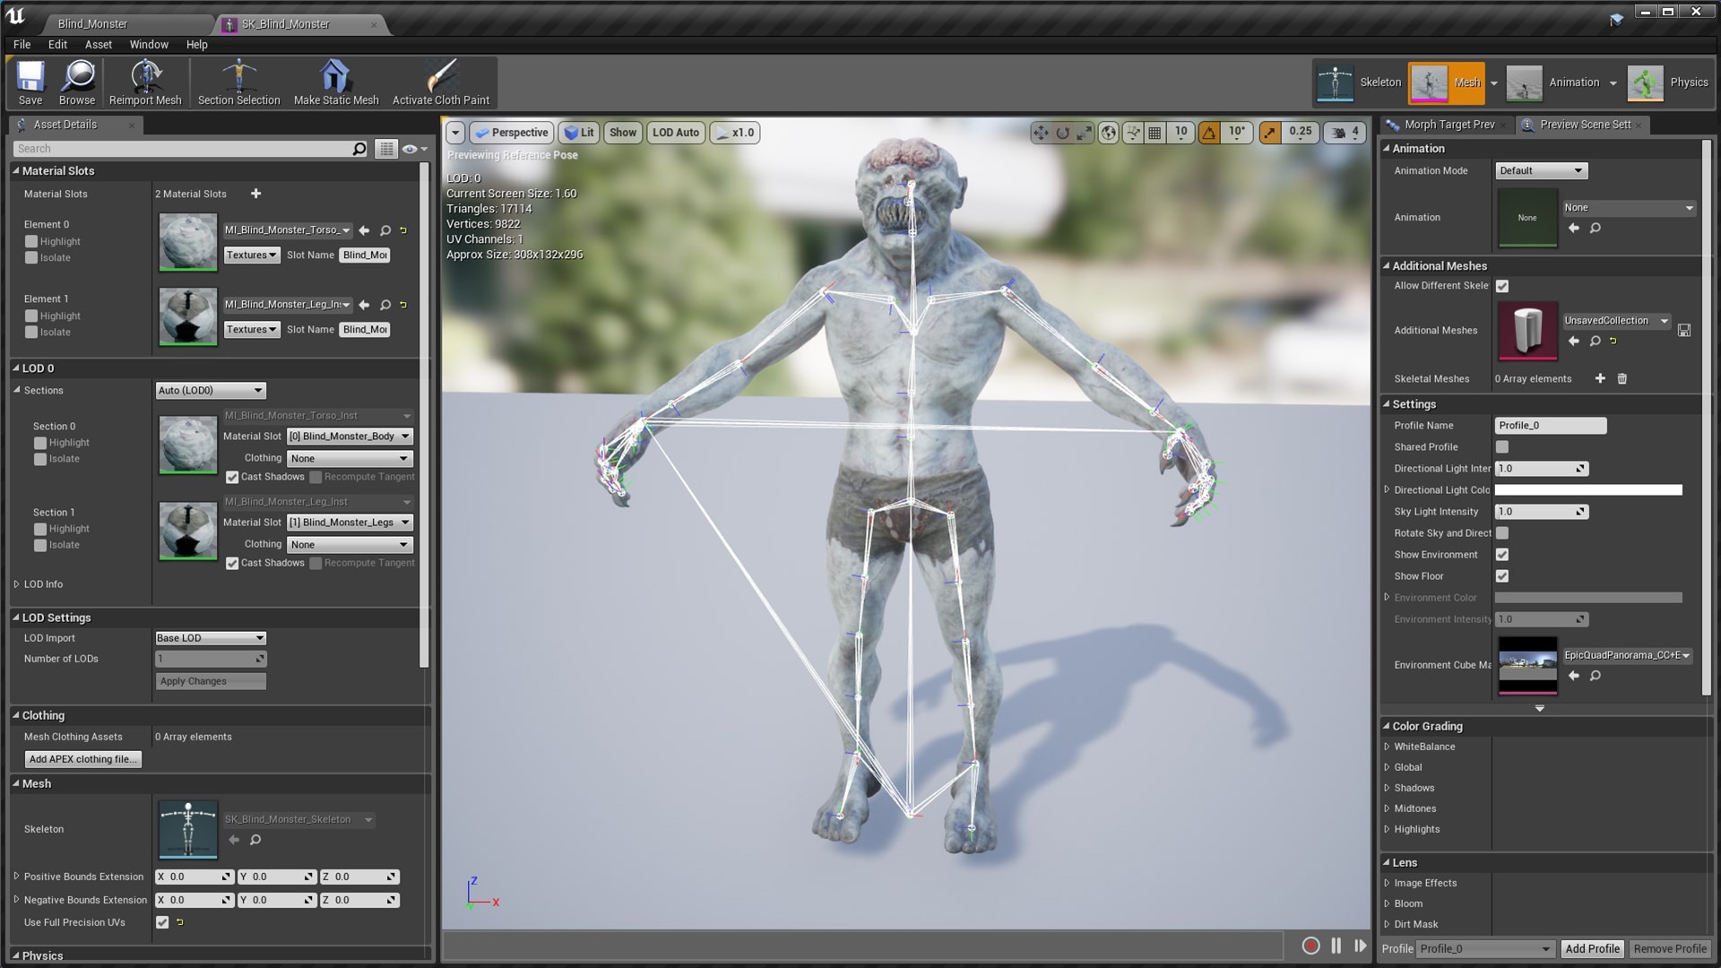Enable Cast Shadows for Section 0
The height and width of the screenshot is (968, 1721).
[x=231, y=477]
